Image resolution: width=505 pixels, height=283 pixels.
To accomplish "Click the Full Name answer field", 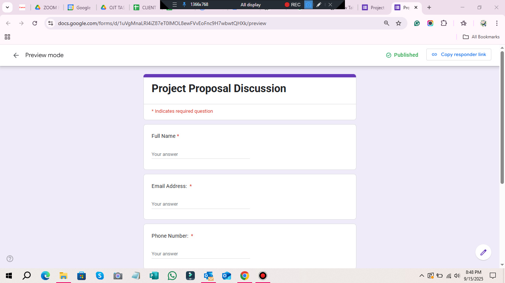I will (x=200, y=154).
